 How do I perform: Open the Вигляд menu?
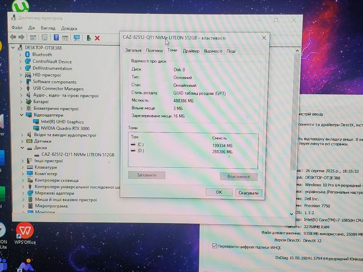click(48, 28)
